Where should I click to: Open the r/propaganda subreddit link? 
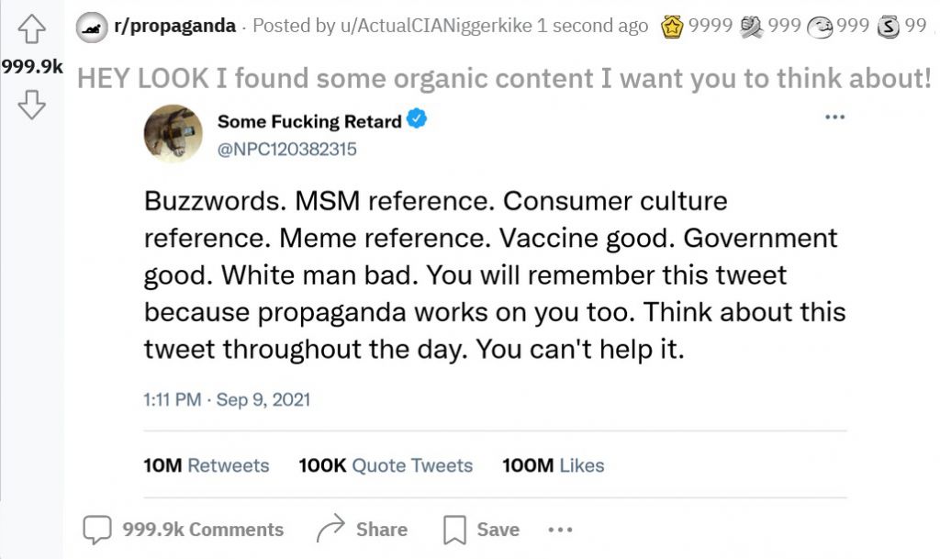click(x=174, y=27)
